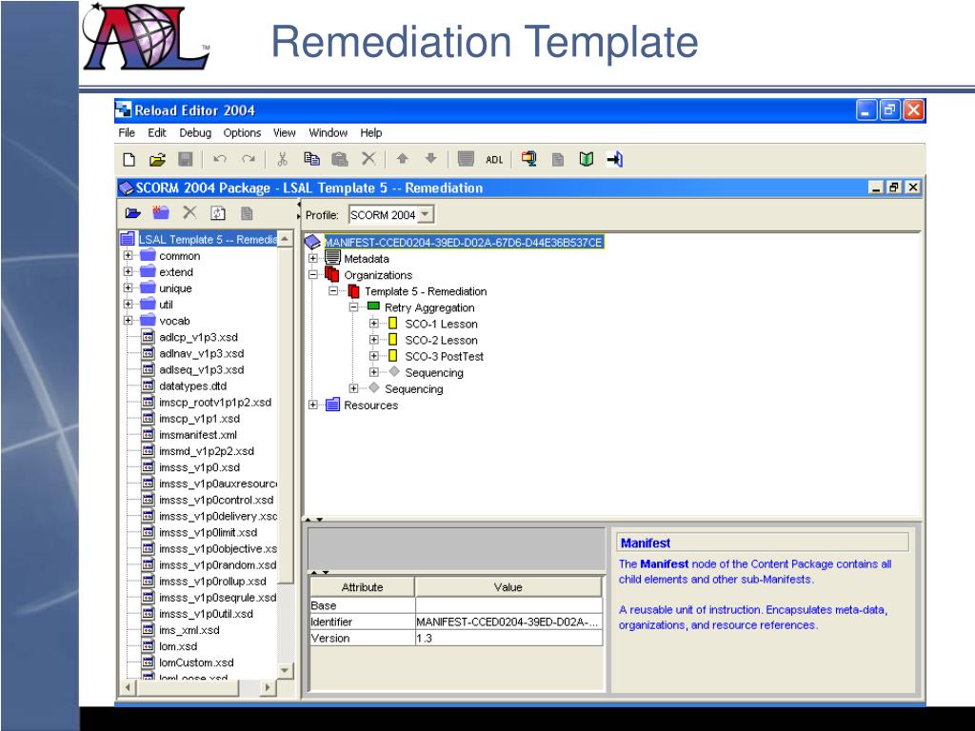
Task: Open the Profile SCORM 2004 dropdown
Action: coord(391,215)
